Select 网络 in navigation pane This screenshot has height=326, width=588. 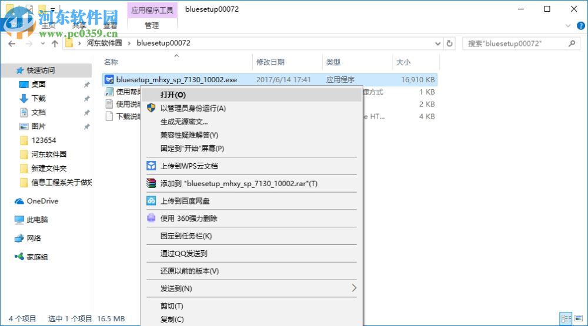coord(34,238)
